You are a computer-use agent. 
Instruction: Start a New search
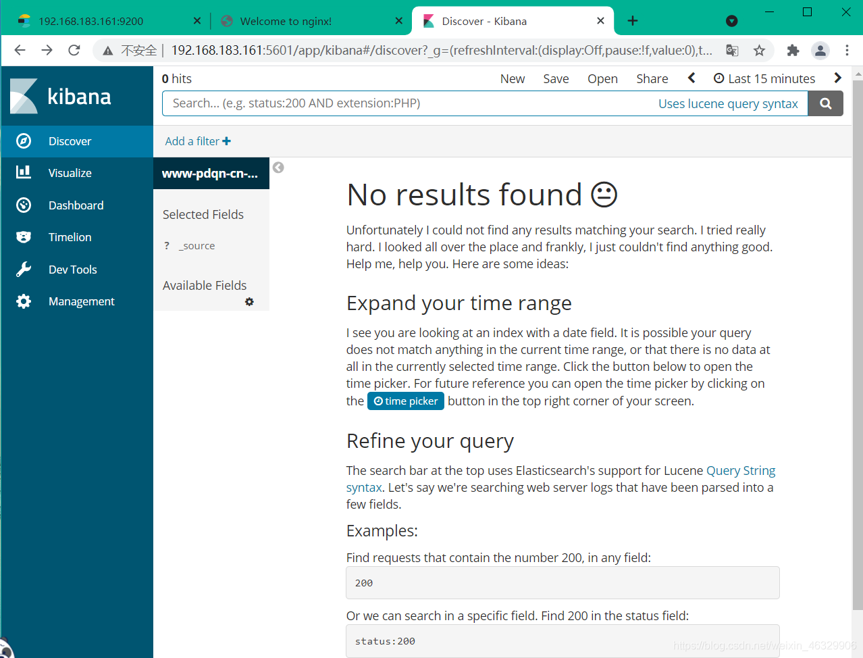tap(512, 78)
